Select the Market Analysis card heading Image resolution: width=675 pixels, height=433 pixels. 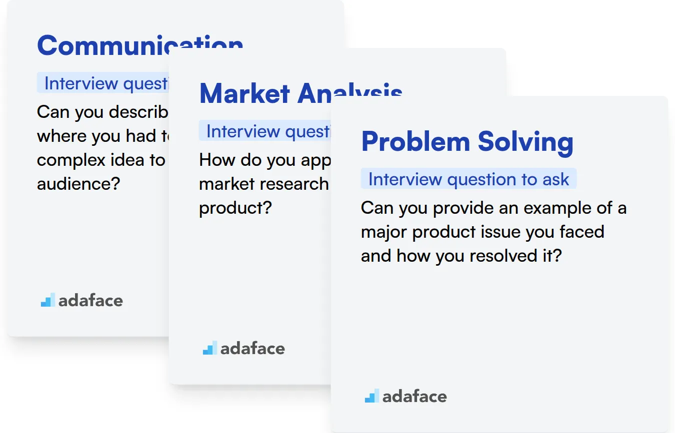pos(300,93)
